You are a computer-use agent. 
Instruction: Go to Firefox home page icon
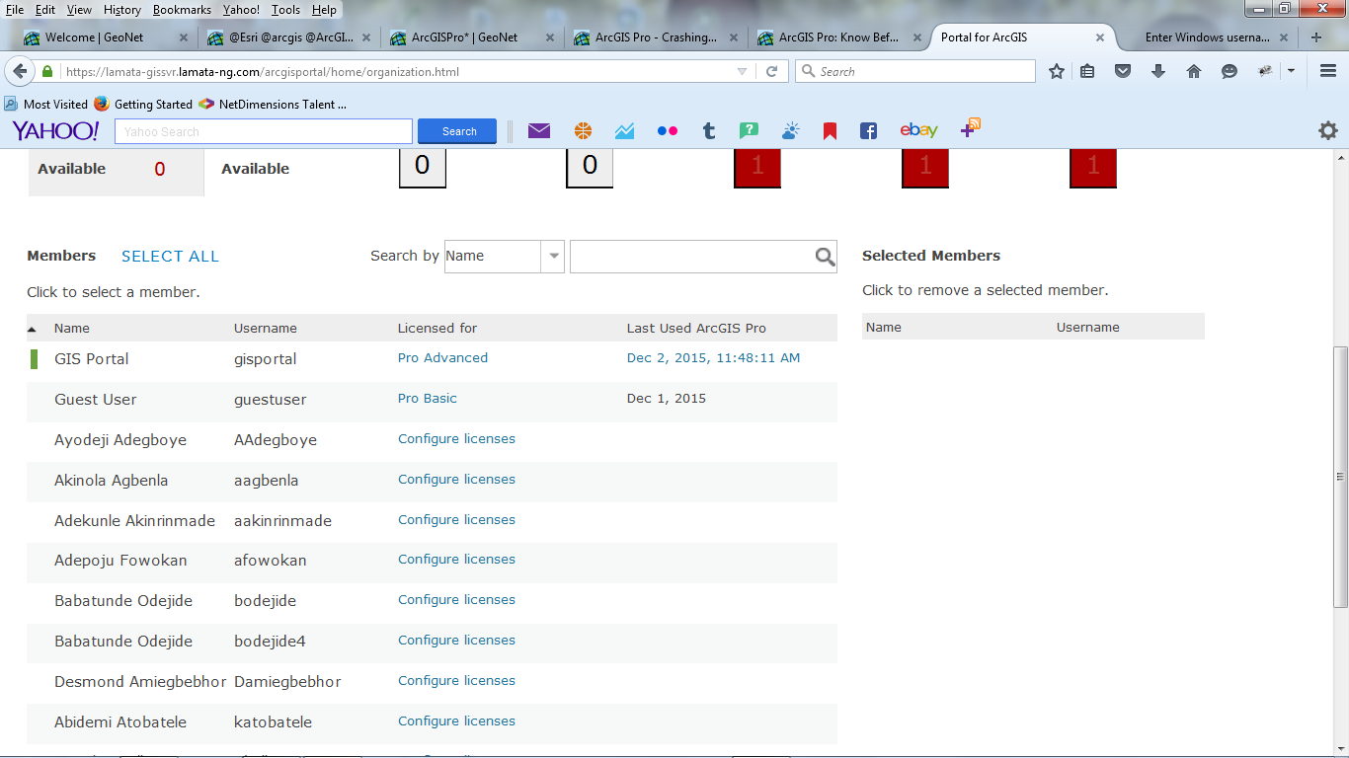[x=1194, y=71]
